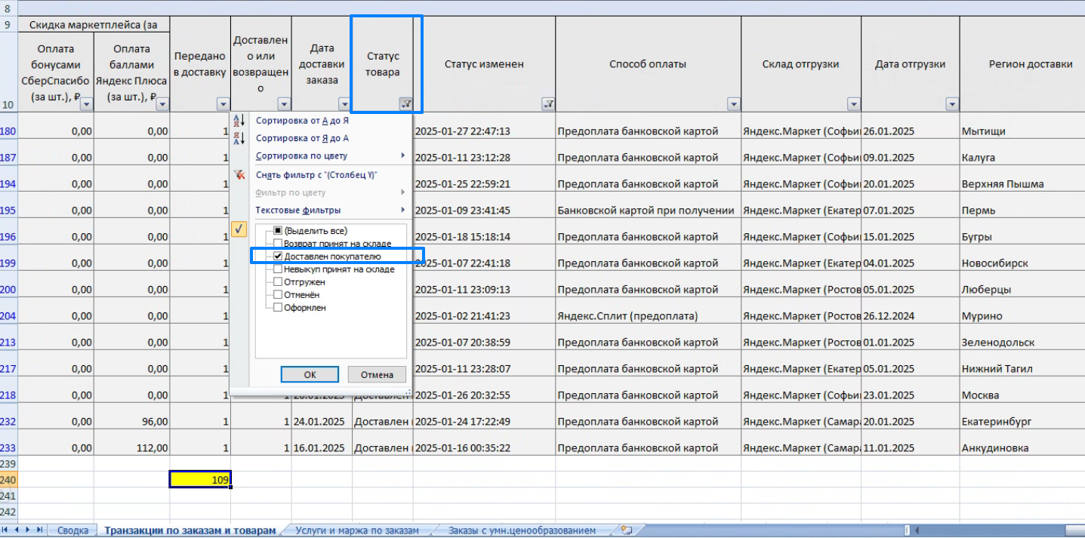
Task: Expand Дата отгрузки filter dropdown
Action: (951, 105)
